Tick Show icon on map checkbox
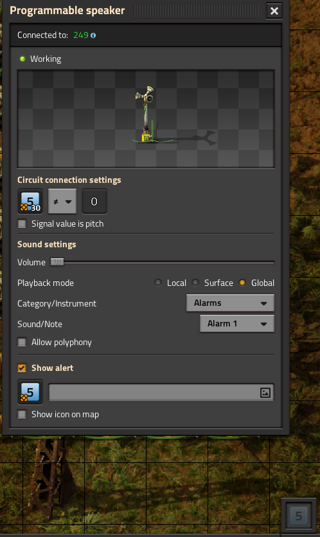 (x=22, y=415)
